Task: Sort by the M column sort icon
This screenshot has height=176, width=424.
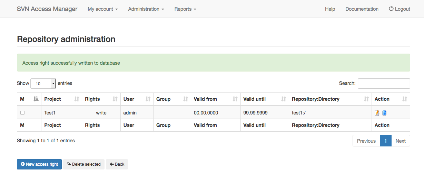Action: pos(36,99)
